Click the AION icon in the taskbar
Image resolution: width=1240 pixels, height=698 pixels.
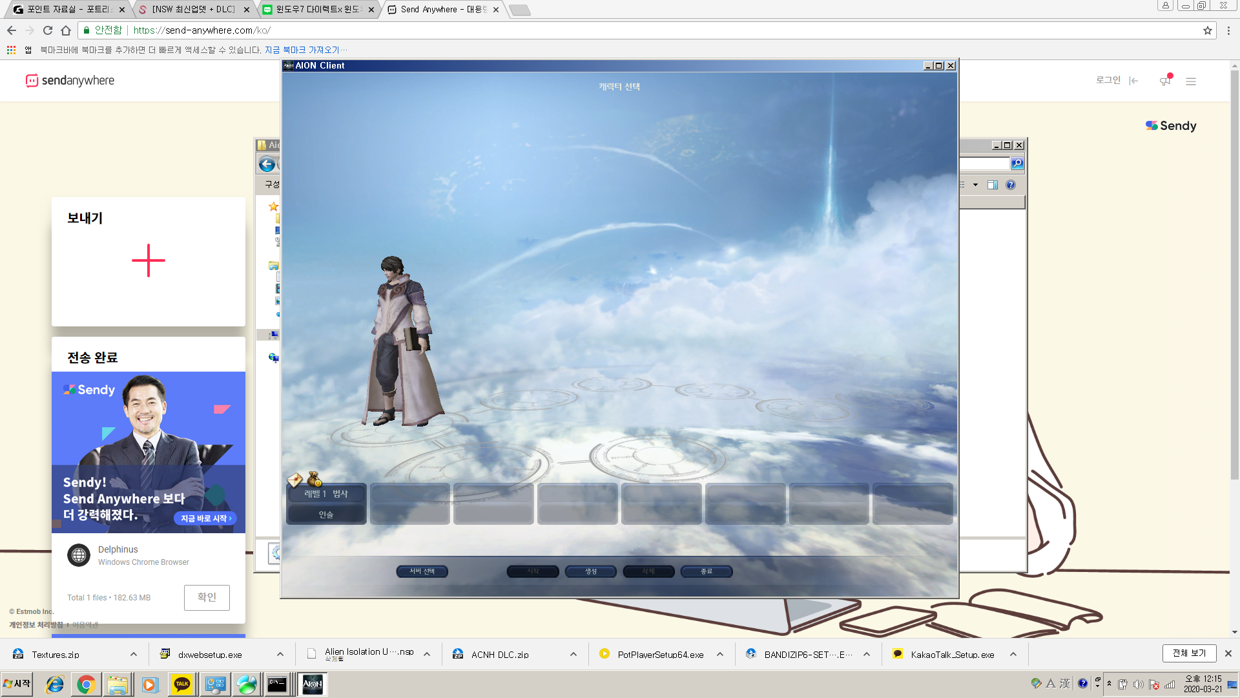coord(313,684)
